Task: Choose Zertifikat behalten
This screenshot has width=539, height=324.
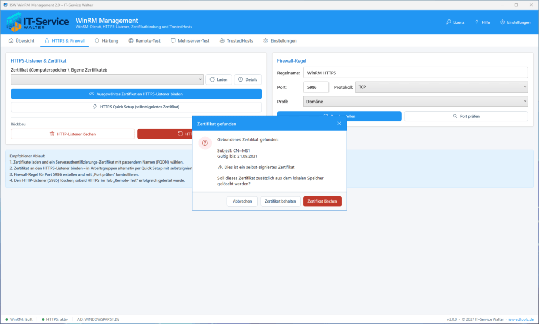Action: 281,201
